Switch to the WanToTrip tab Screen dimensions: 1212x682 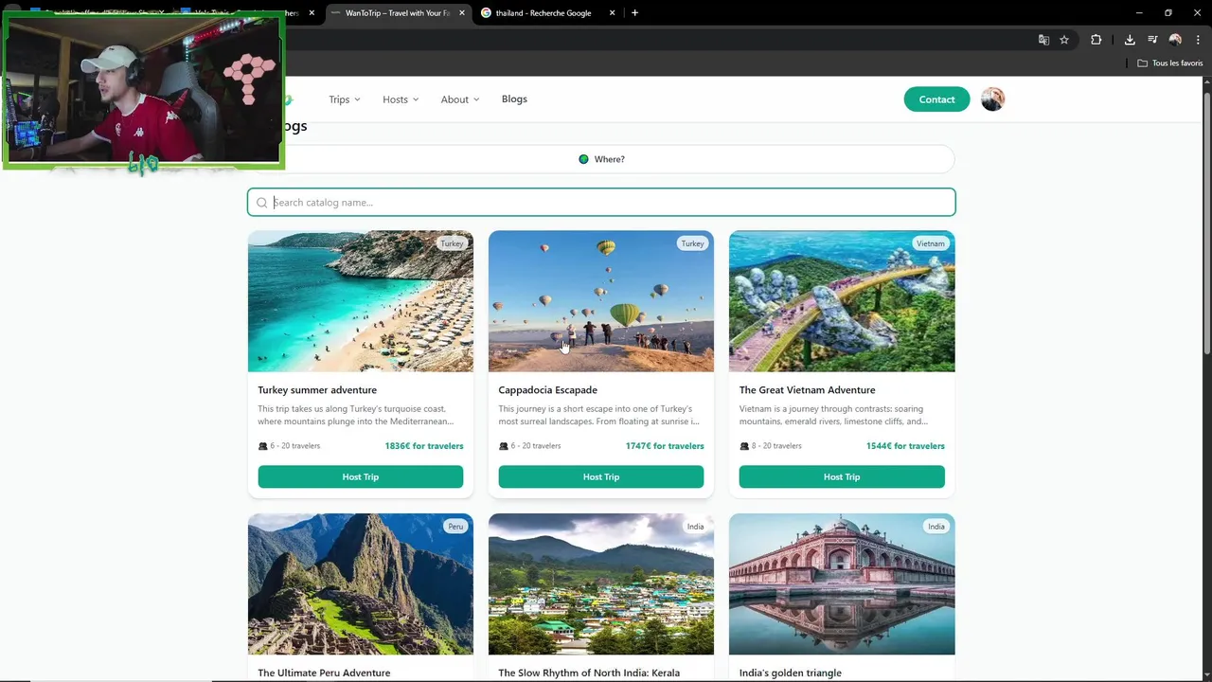point(398,13)
